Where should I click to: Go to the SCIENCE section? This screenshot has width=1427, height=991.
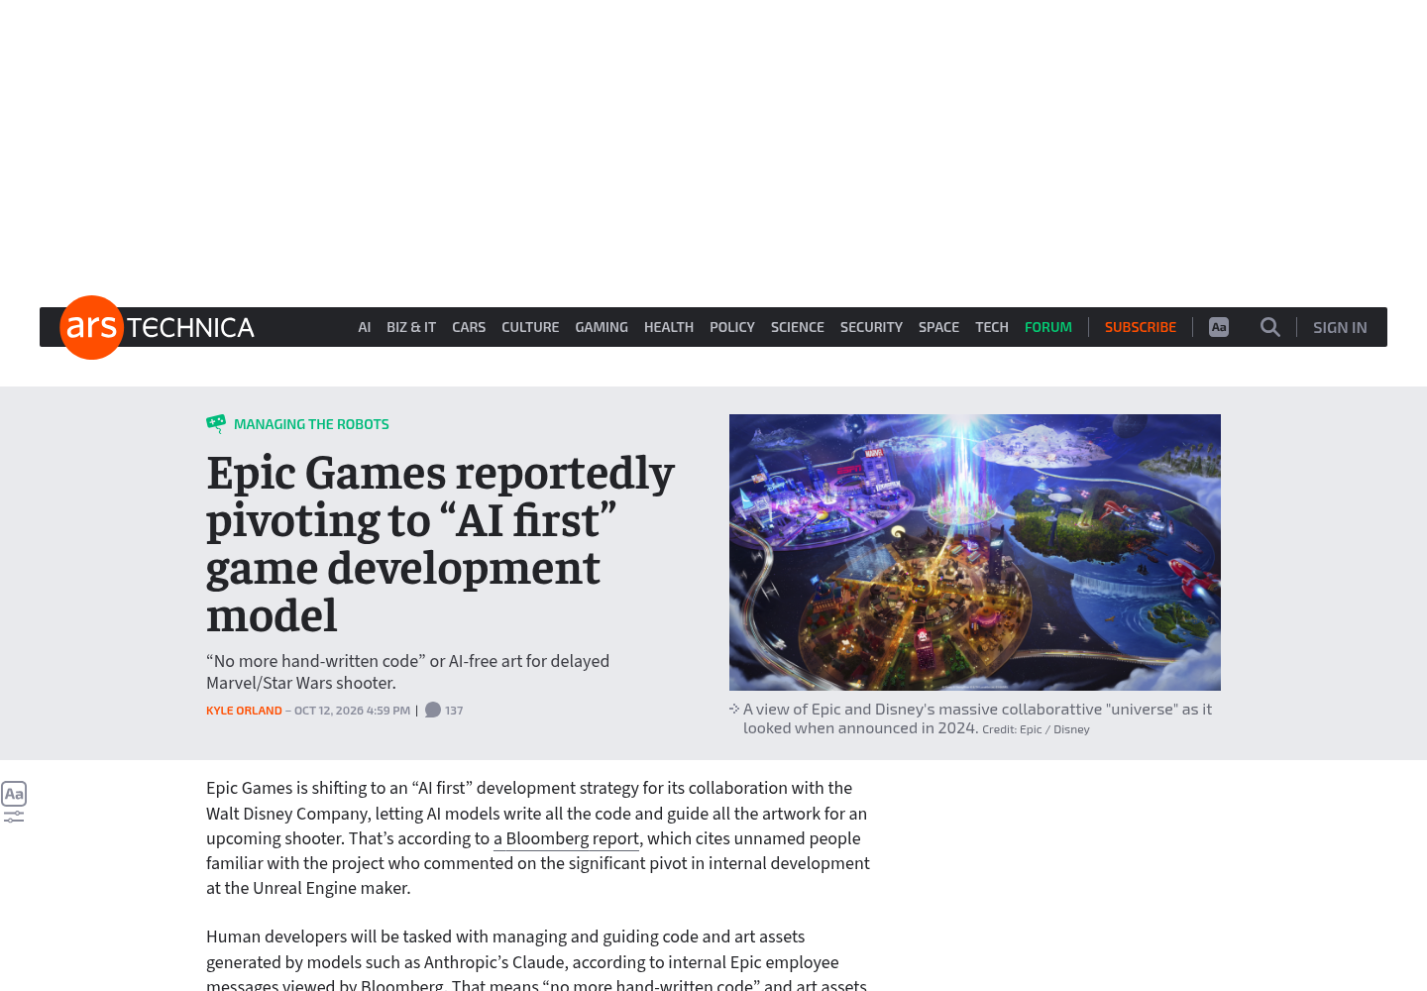point(798,327)
